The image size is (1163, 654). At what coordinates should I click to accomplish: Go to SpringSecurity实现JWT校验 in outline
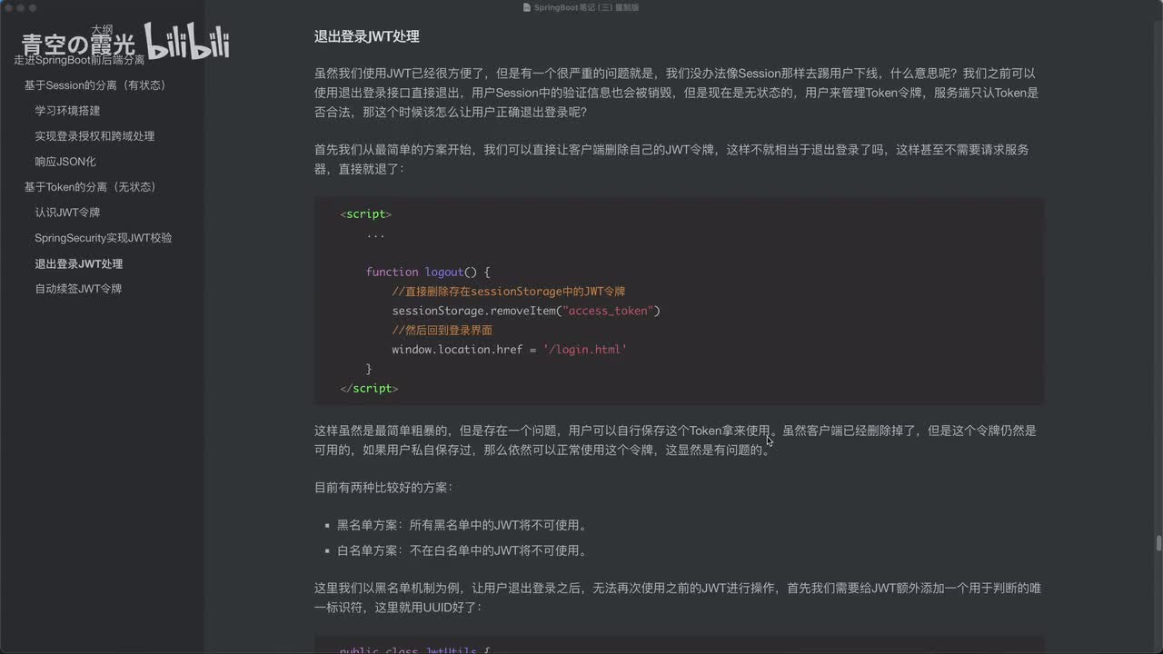tap(104, 238)
